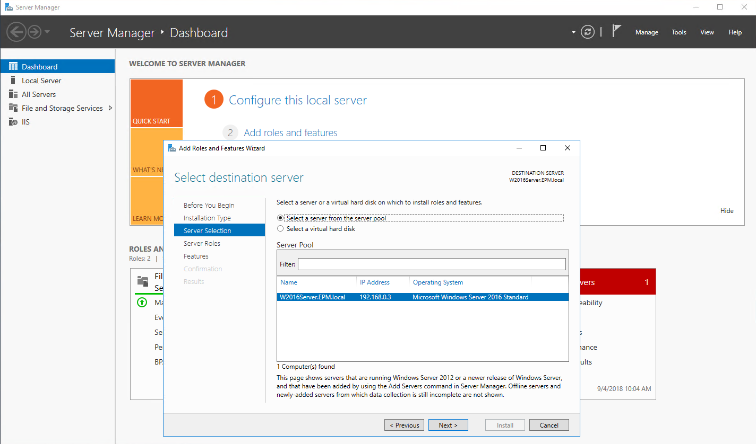756x444 pixels.
Task: Click the File and Storage Services icon
Action: [13, 108]
